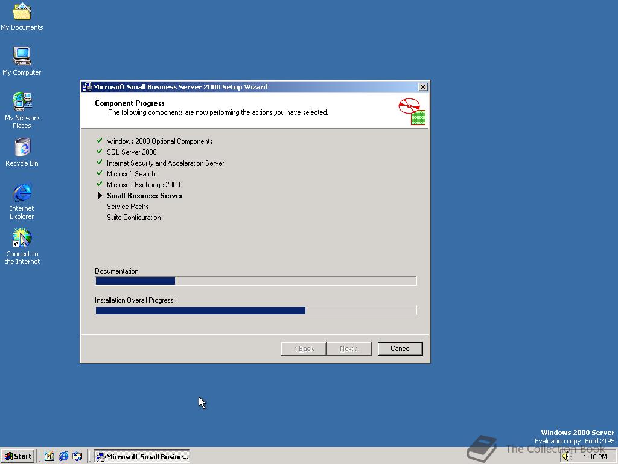This screenshot has width=618, height=464.
Task: Select the Recycle Bin icon
Action: point(22,152)
